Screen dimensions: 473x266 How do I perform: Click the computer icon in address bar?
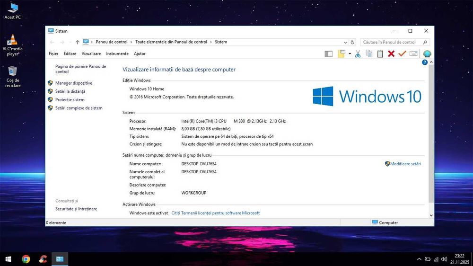click(x=86, y=42)
